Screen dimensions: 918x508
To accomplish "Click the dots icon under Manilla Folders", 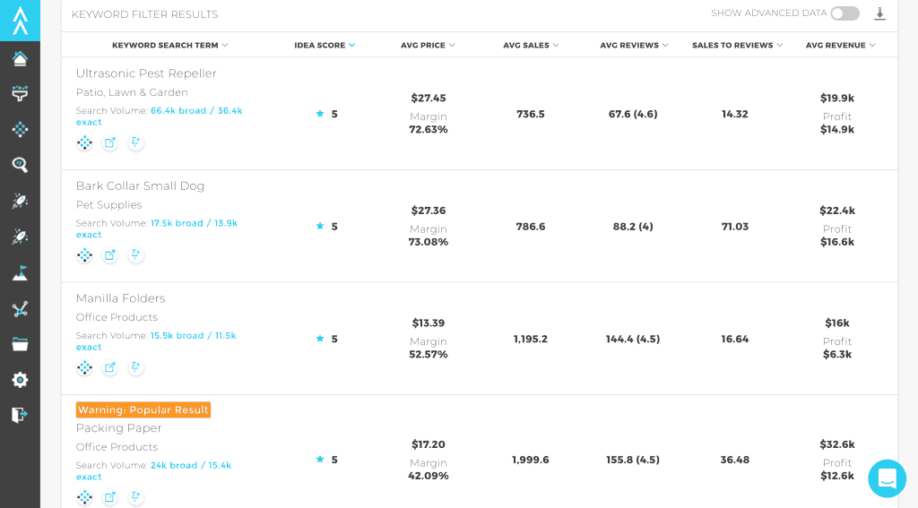I will tap(84, 367).
